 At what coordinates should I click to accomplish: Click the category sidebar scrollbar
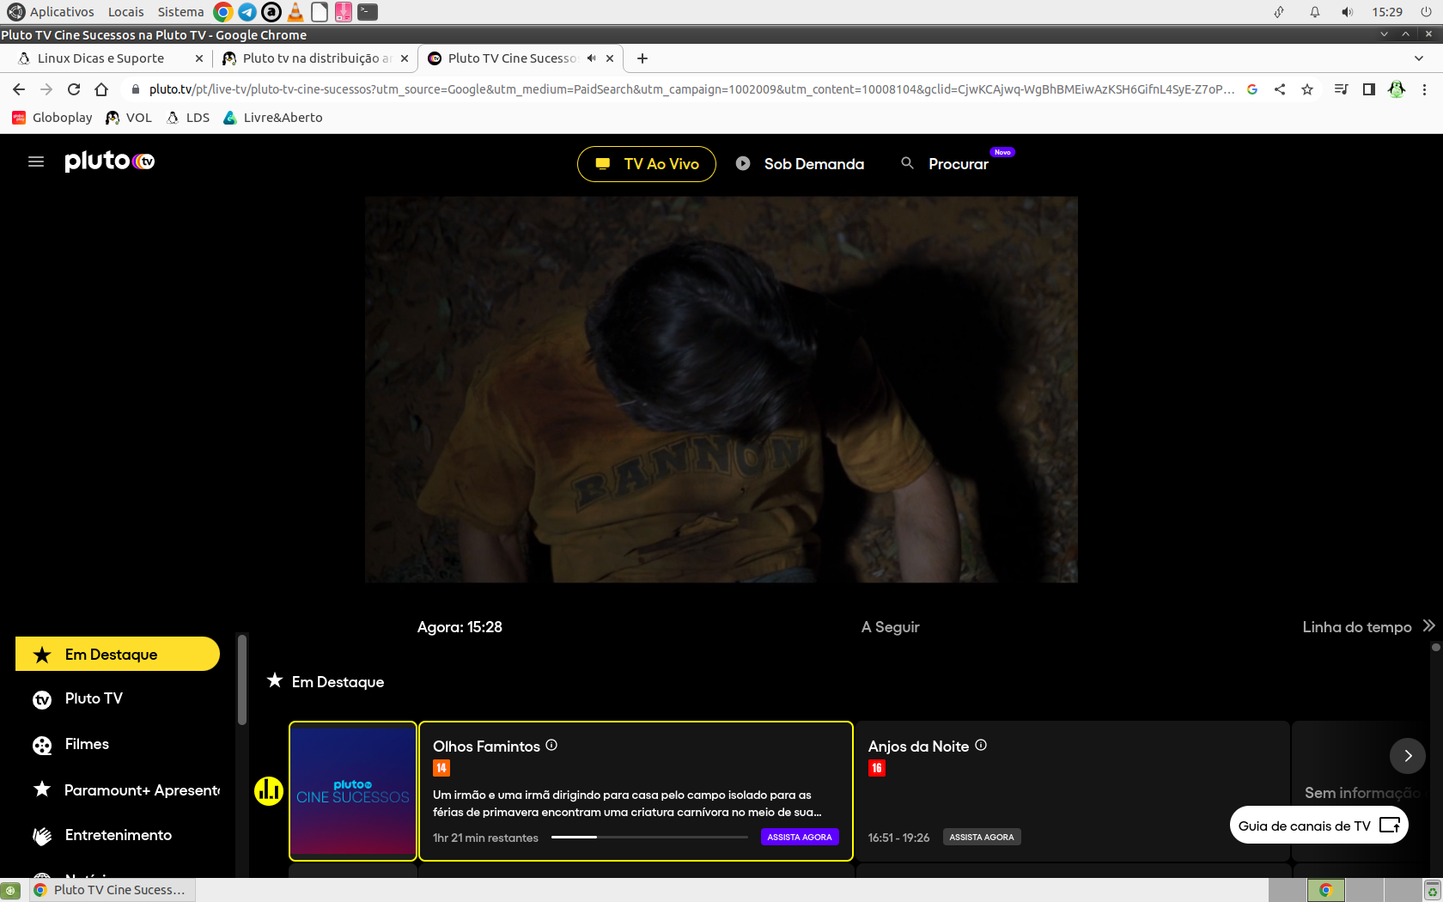(x=242, y=680)
